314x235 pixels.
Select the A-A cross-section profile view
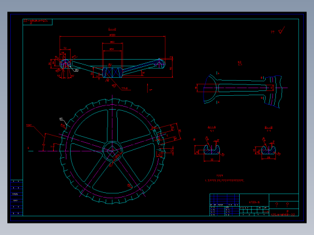[x=211, y=149]
